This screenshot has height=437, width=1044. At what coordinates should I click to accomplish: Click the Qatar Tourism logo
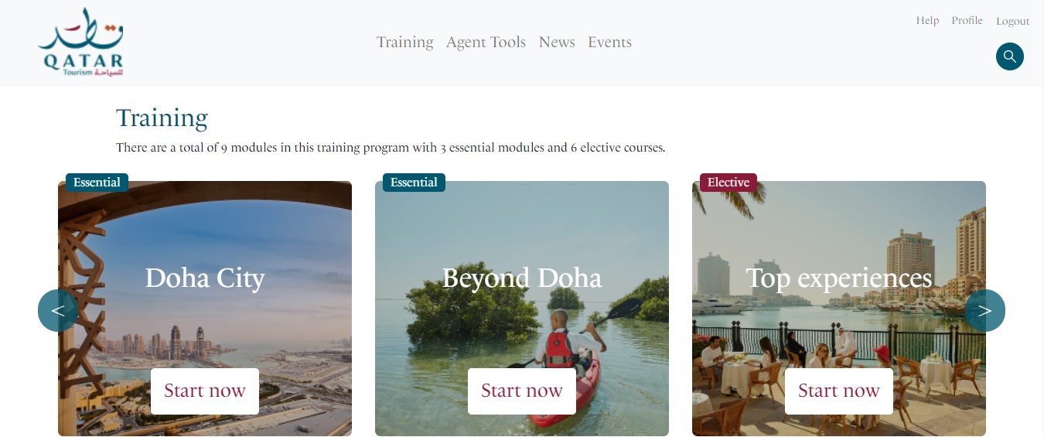point(80,42)
